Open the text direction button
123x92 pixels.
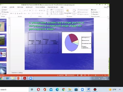click(48, 10)
